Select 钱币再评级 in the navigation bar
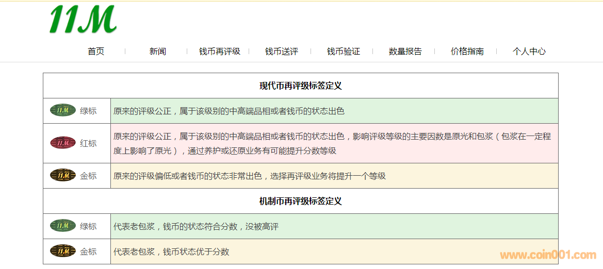Screen dimensions: 603x269 pos(220,51)
